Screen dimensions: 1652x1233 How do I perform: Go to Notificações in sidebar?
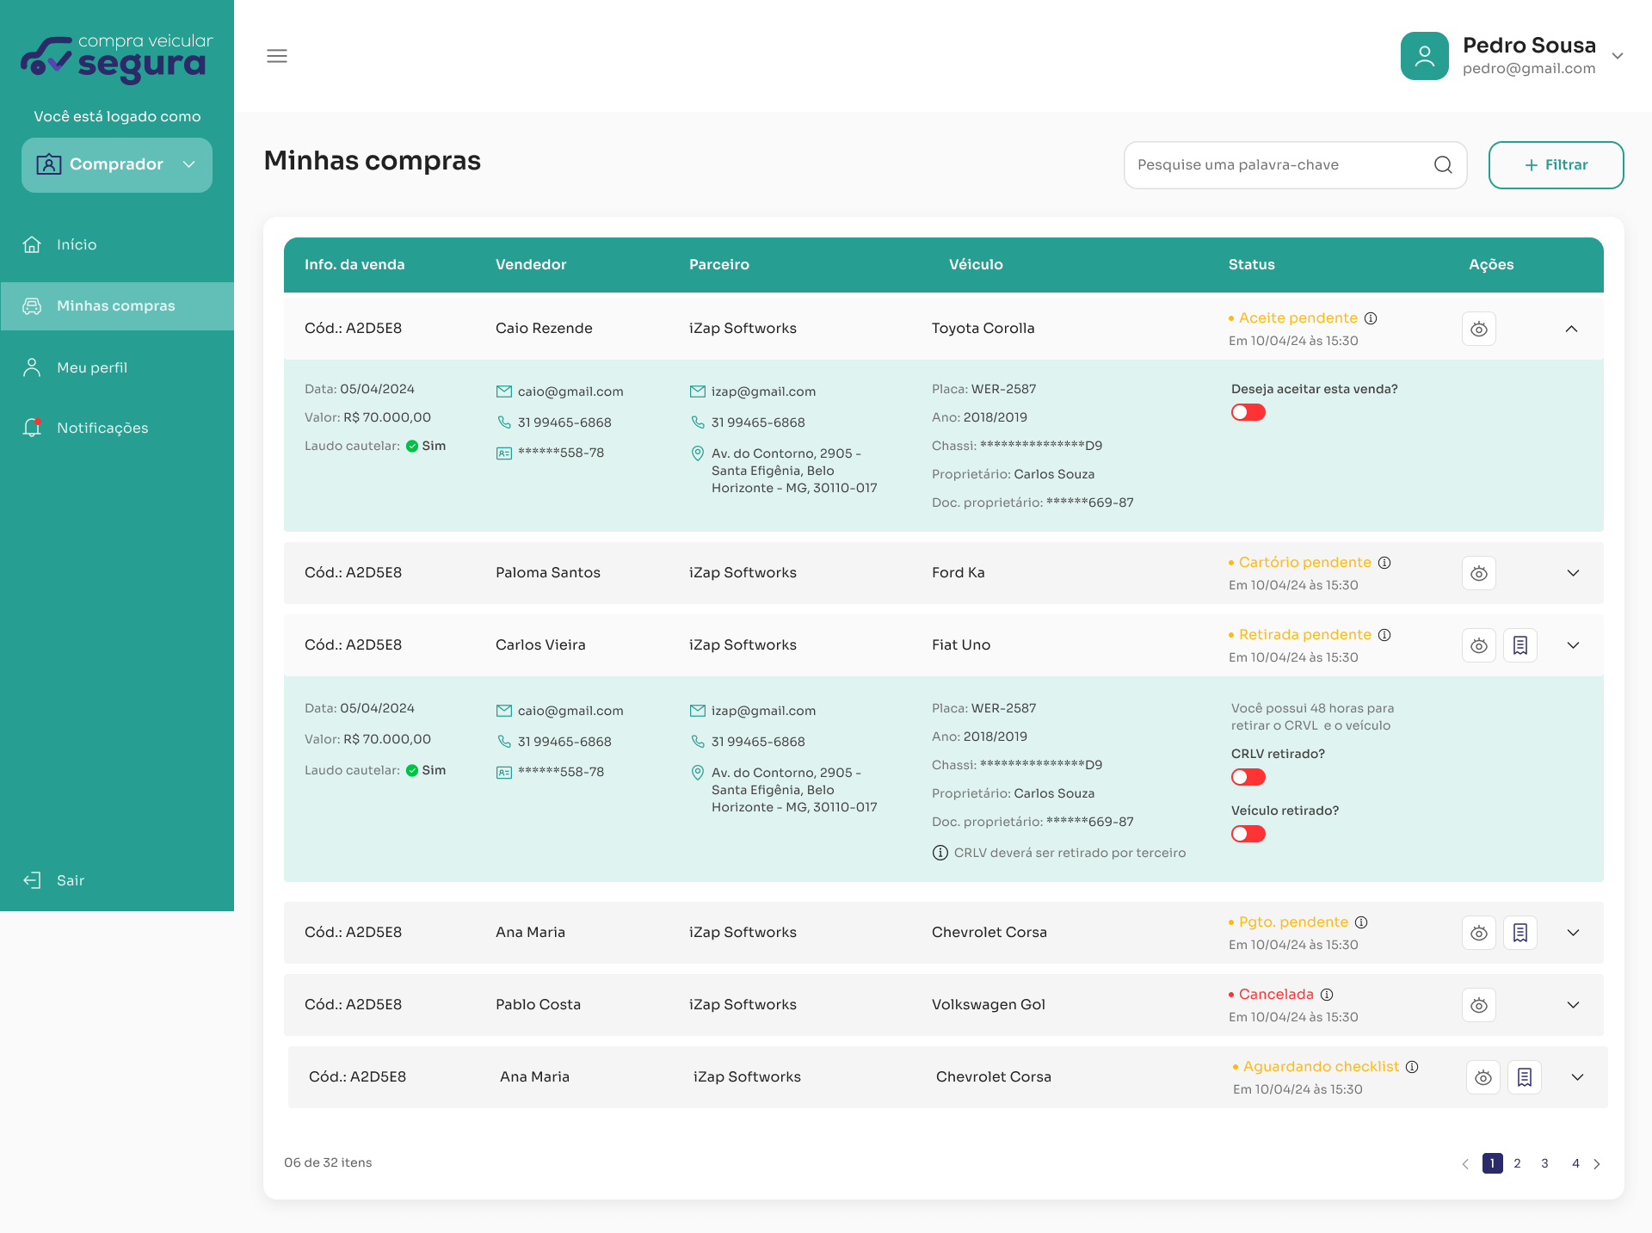pyautogui.click(x=102, y=428)
